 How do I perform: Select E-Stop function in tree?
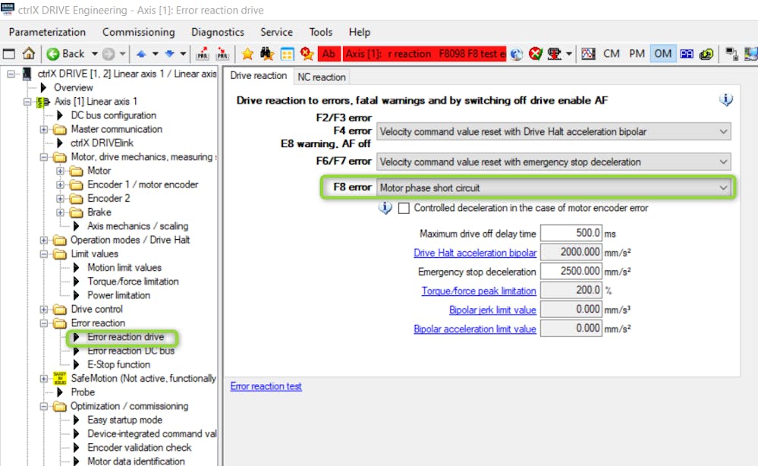pos(118,364)
